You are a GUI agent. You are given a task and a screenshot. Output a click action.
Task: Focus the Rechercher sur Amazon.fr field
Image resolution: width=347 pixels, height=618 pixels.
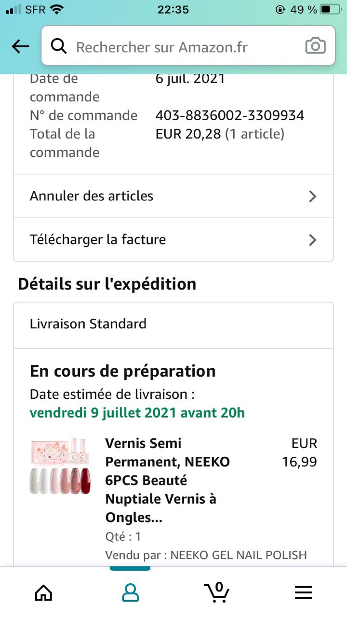(x=183, y=47)
